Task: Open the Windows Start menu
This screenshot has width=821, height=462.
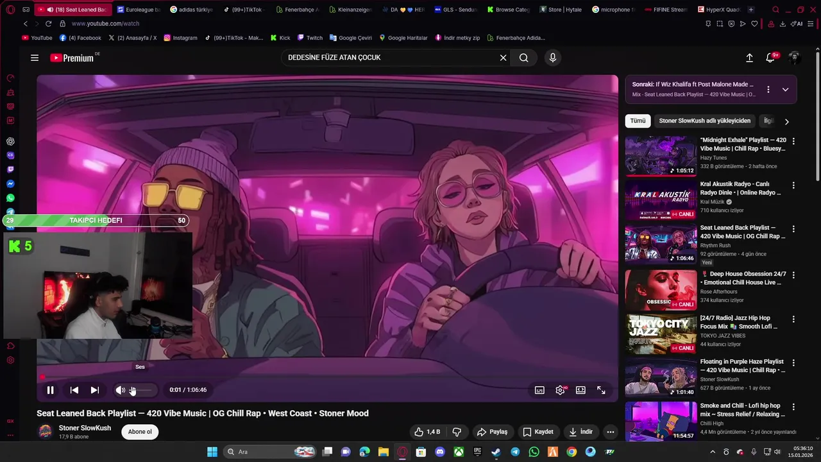Action: (x=212, y=452)
